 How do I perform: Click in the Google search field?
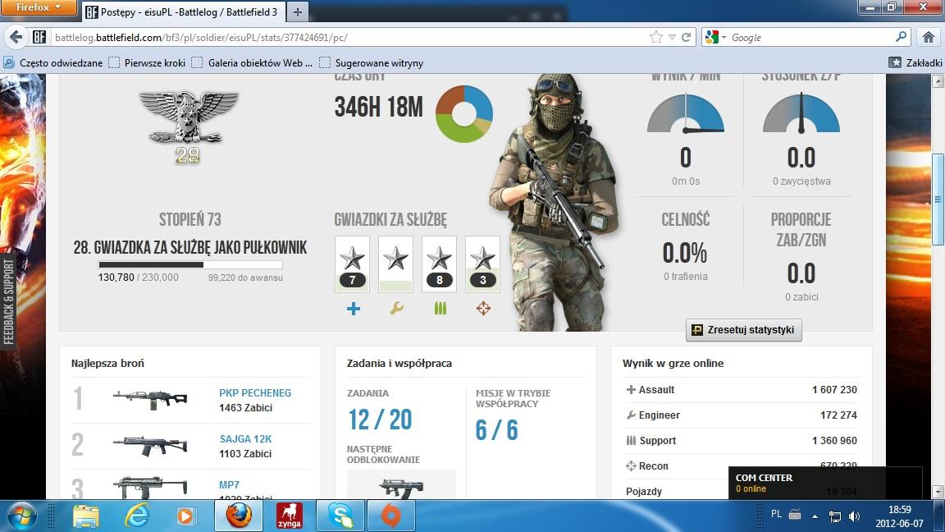[810, 38]
